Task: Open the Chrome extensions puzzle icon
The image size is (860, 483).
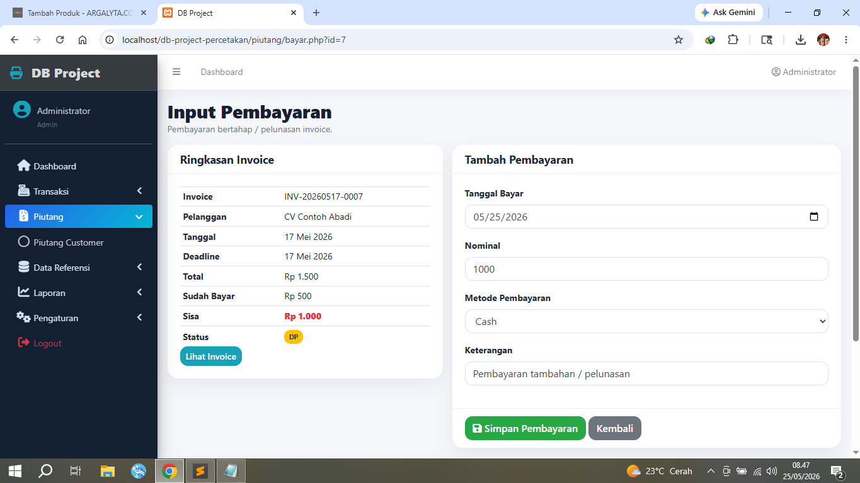Action: tap(733, 40)
